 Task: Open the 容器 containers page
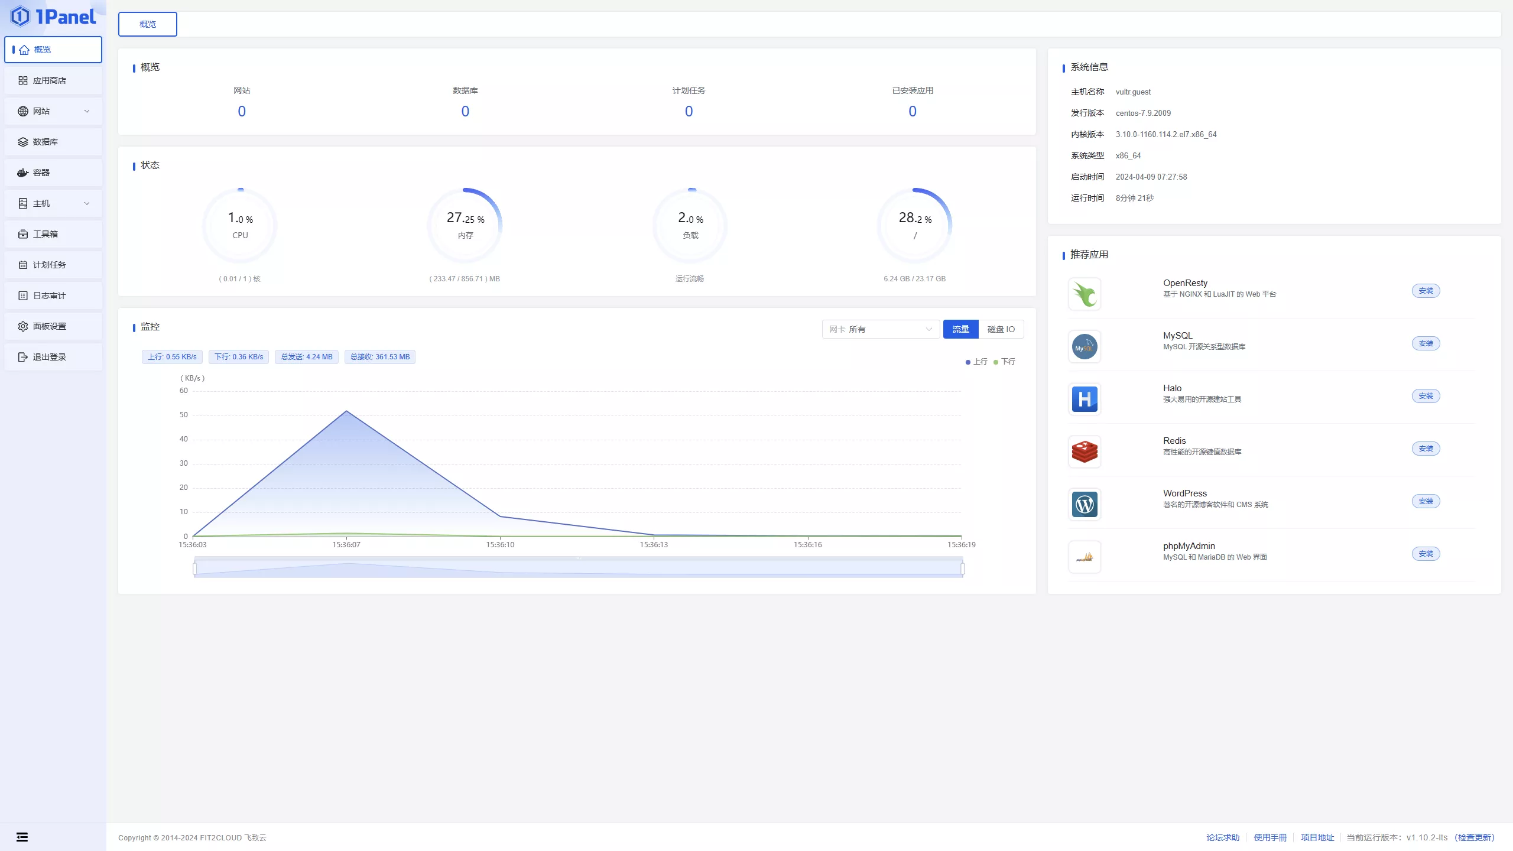tap(52, 173)
